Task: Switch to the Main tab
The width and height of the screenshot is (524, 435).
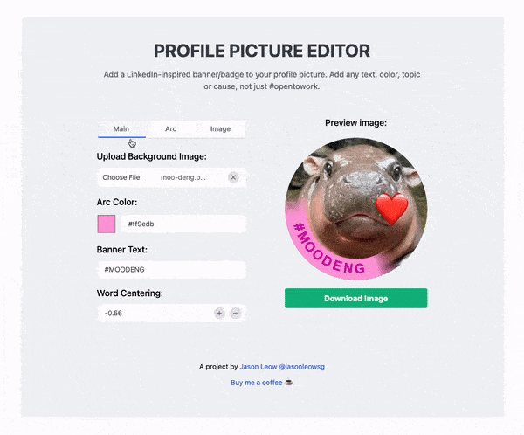Action: pos(121,129)
